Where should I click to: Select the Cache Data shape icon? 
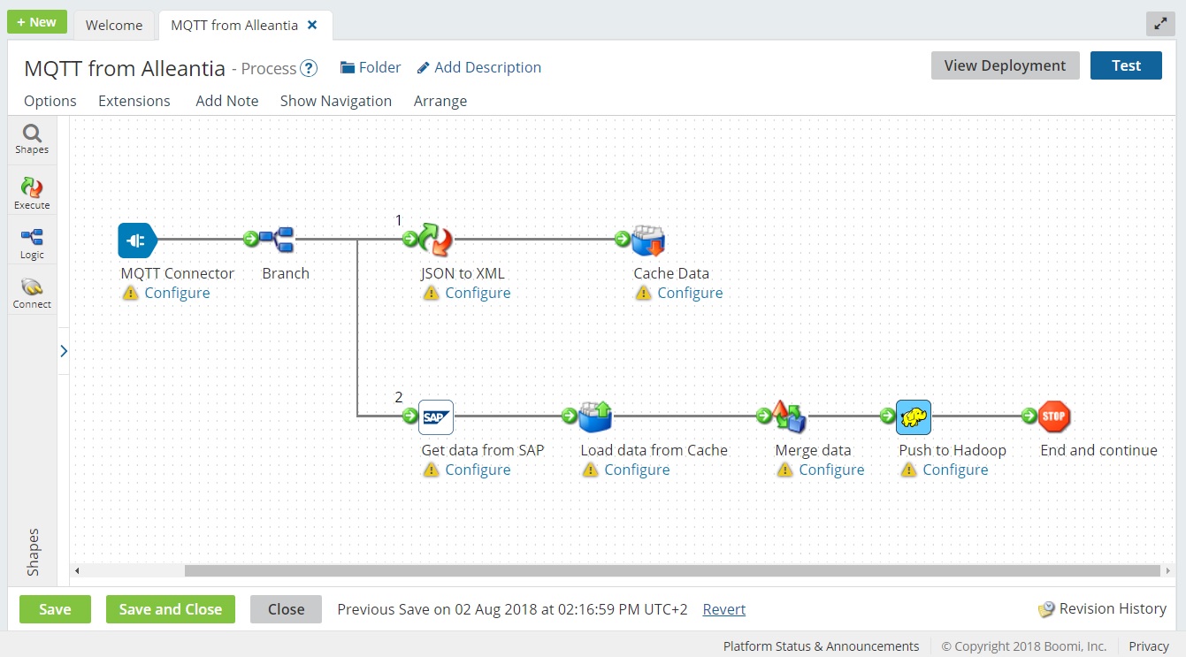[648, 240]
